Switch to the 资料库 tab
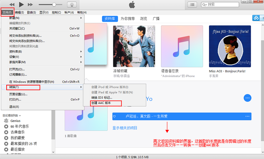The height and width of the screenshot is (159, 264). (x=110, y=19)
